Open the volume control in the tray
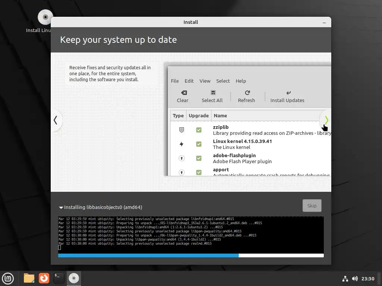The width and height of the screenshot is (382, 286). pos(355,279)
